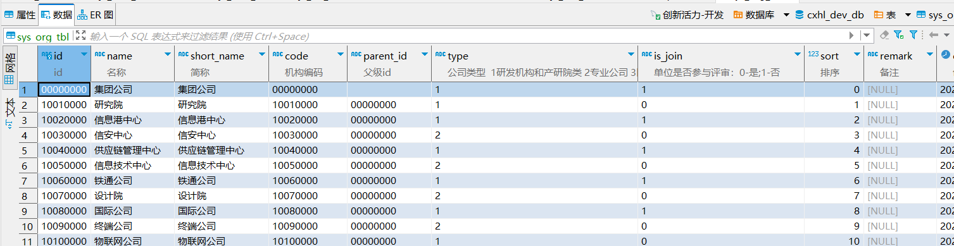Select row number 5 header

28,151
